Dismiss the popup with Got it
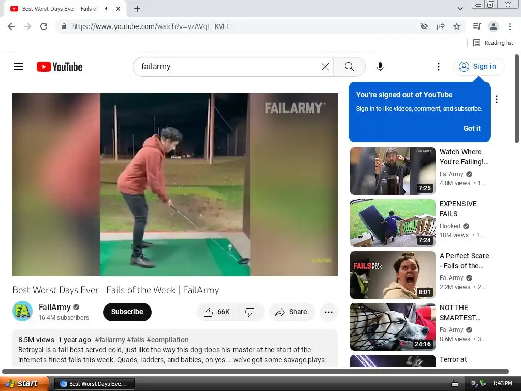The height and width of the screenshot is (391, 521). [472, 128]
